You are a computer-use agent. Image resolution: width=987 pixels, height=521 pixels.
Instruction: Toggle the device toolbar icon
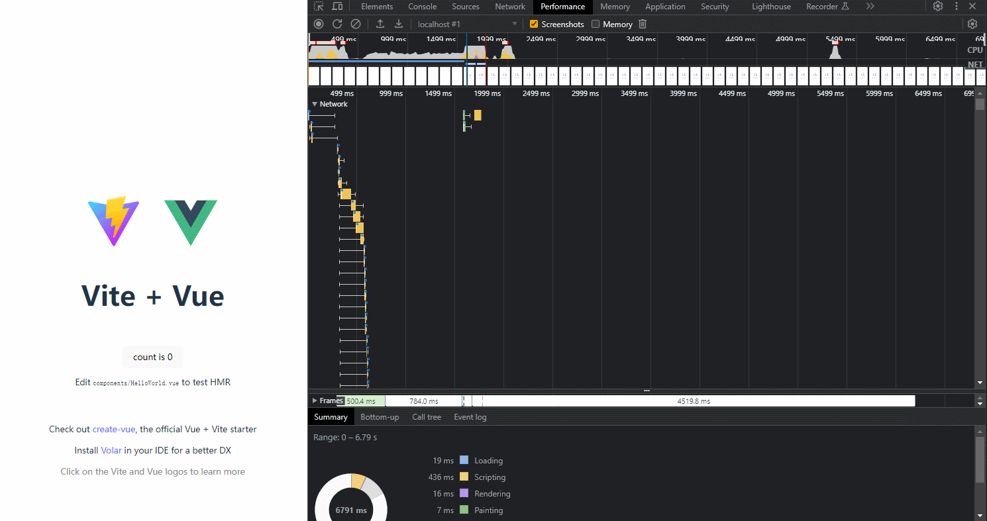[x=337, y=7]
